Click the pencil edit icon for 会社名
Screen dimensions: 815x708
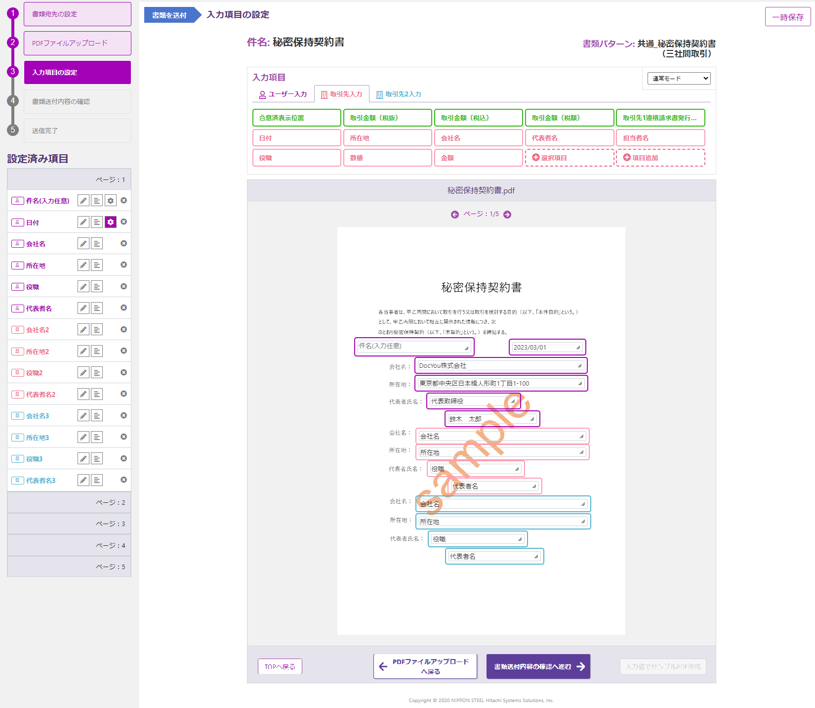[x=83, y=244]
